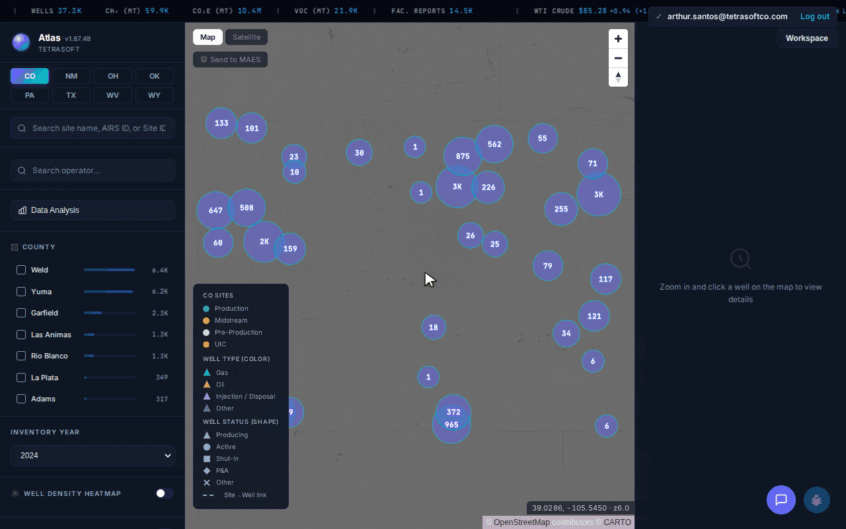Click the Other status X legend icon
846x529 pixels.
207,482
